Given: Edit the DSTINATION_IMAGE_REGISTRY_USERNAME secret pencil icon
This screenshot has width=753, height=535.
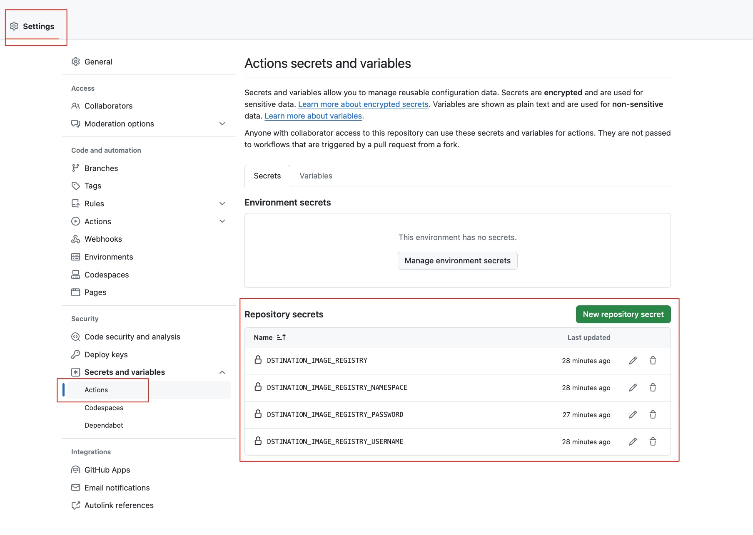Looking at the screenshot, I should (x=633, y=442).
